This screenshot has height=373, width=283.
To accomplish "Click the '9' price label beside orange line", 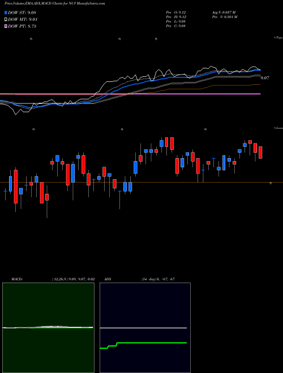I will (x=271, y=183).
